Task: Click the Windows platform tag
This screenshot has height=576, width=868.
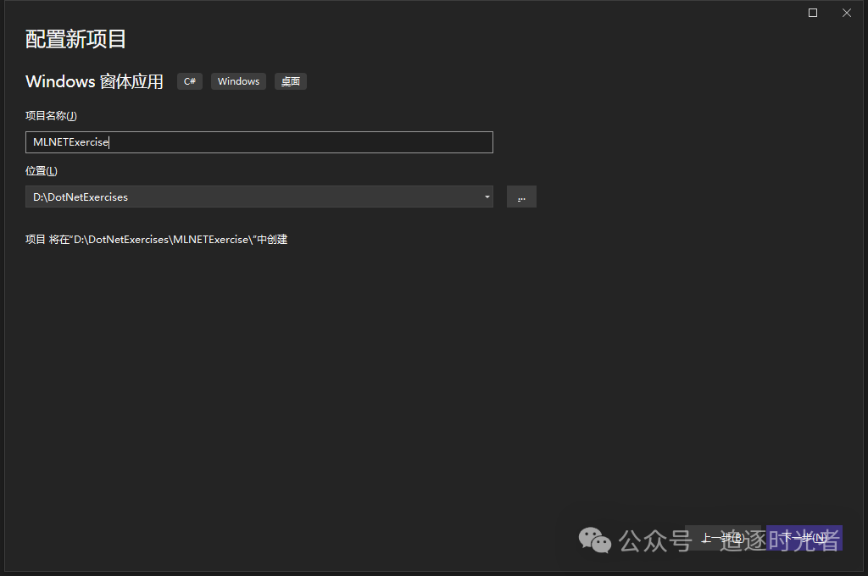Action: 238,81
